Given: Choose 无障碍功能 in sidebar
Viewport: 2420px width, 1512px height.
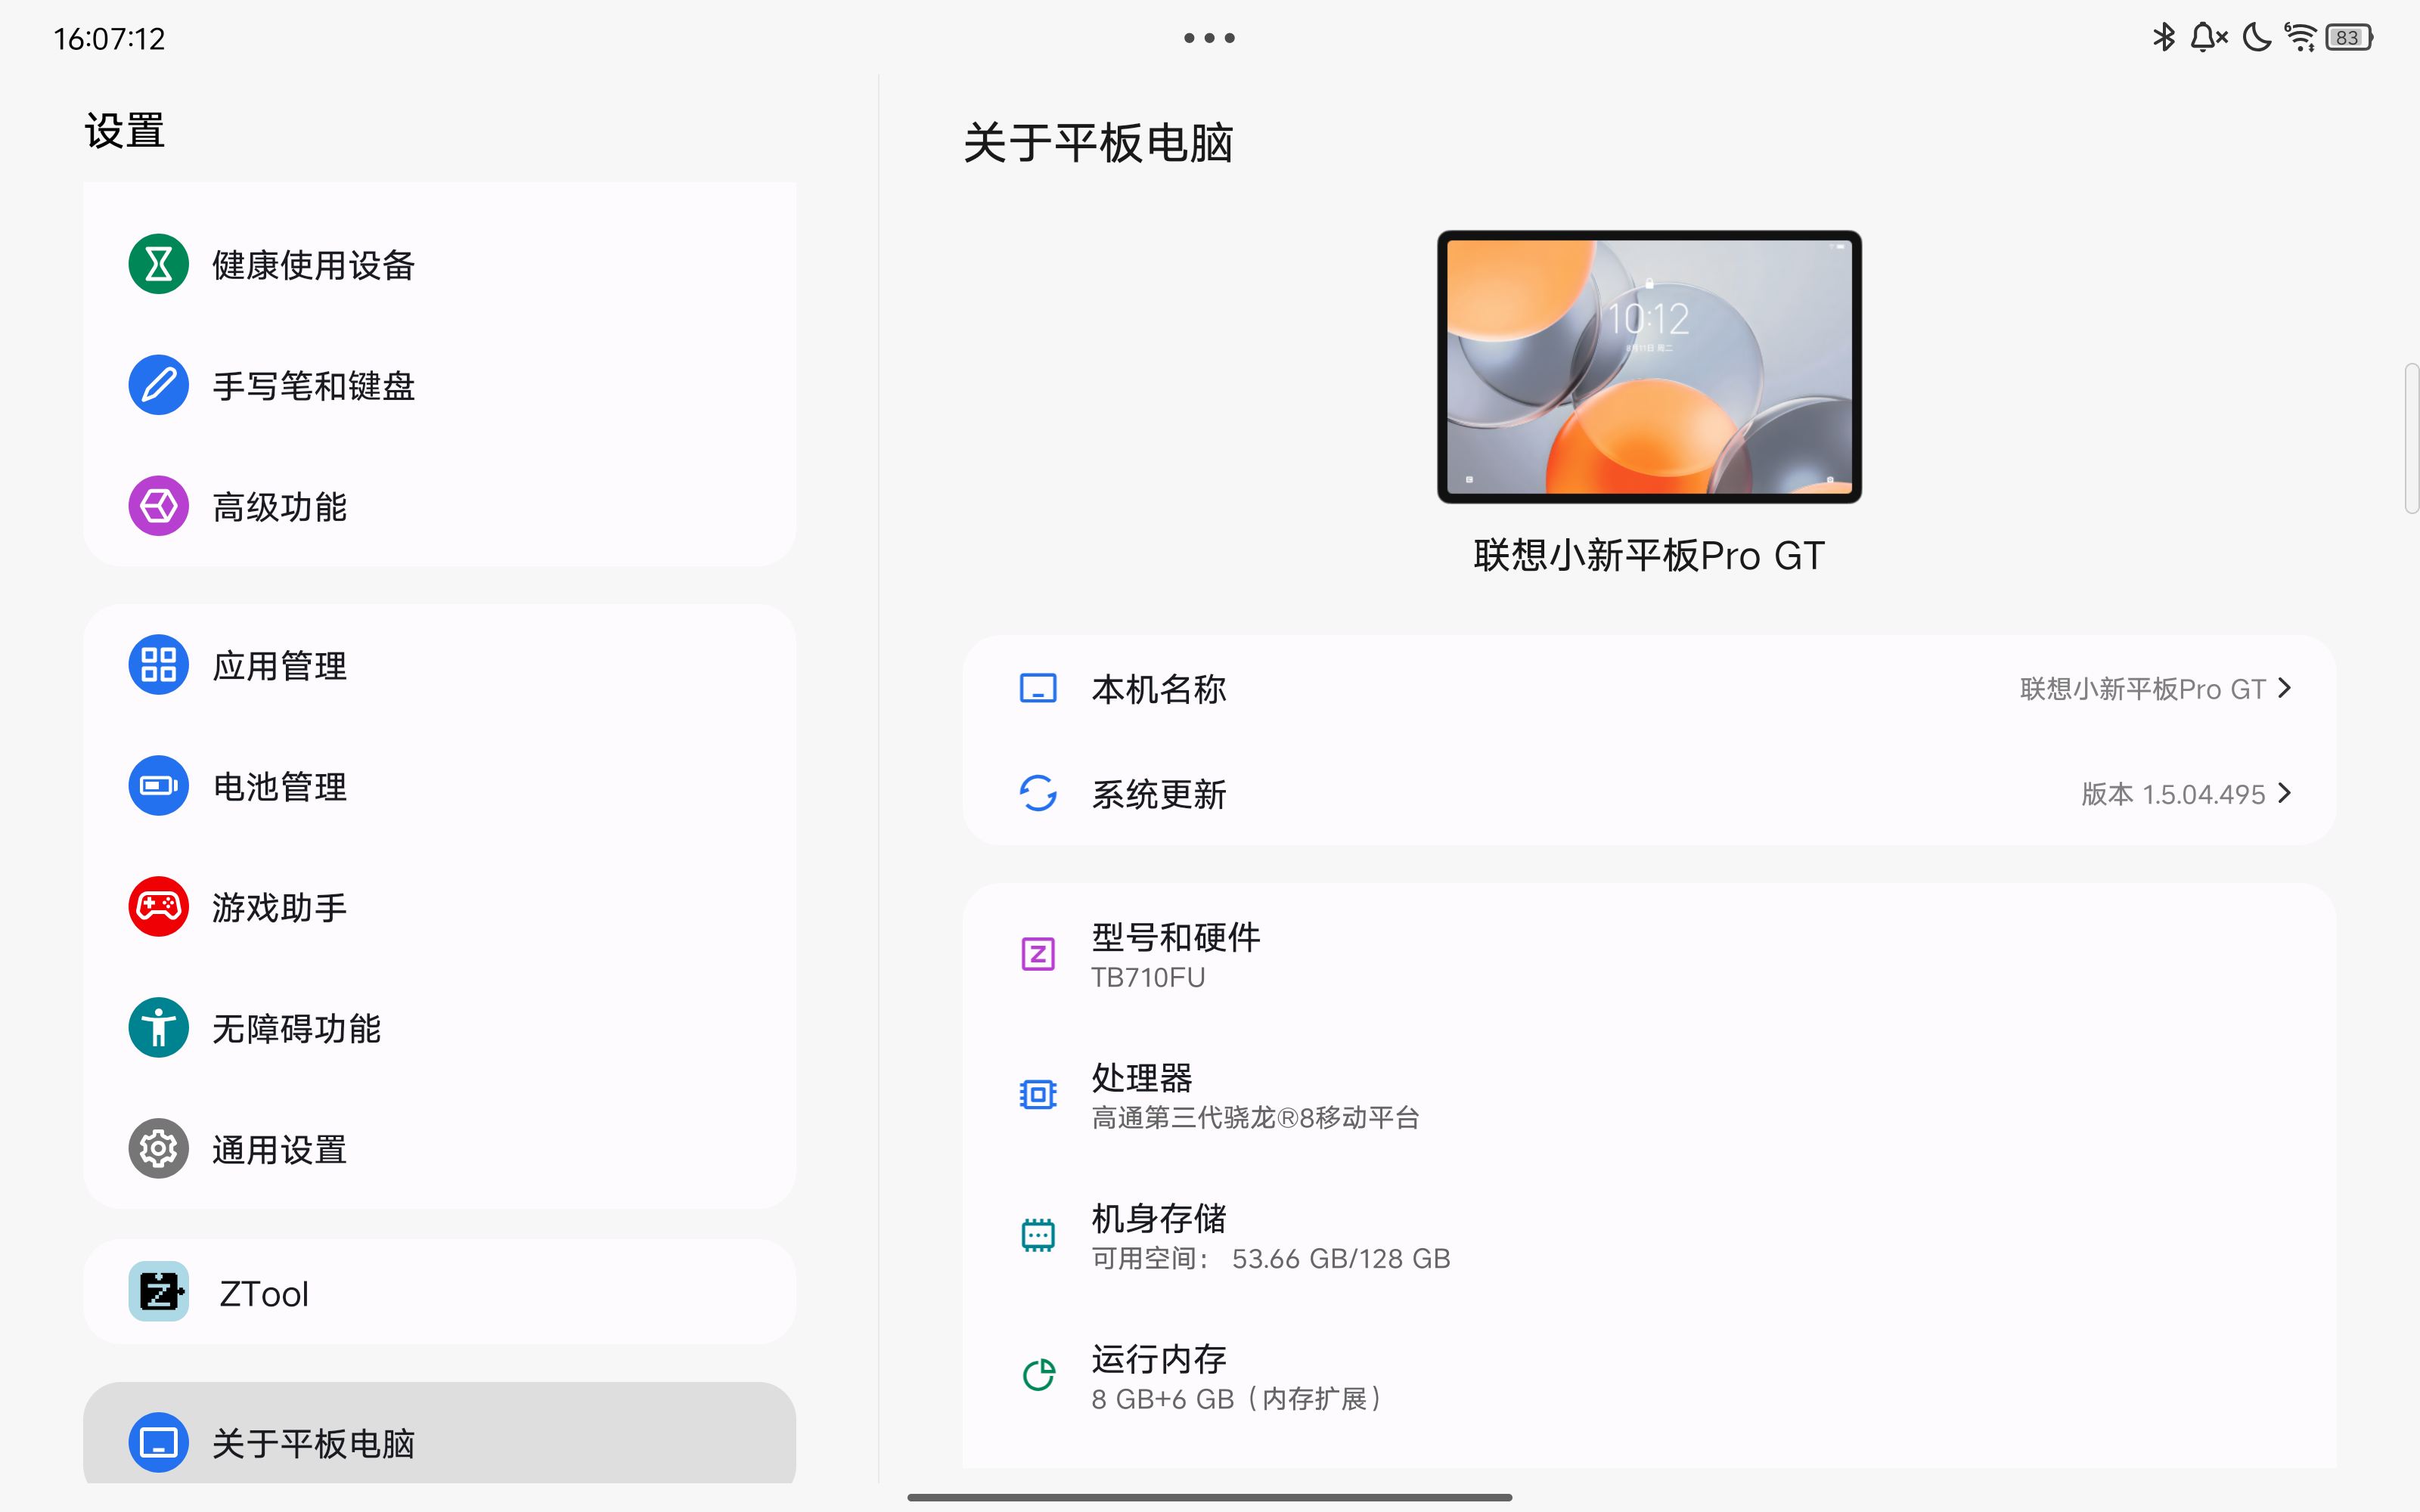Looking at the screenshot, I should coord(440,1028).
